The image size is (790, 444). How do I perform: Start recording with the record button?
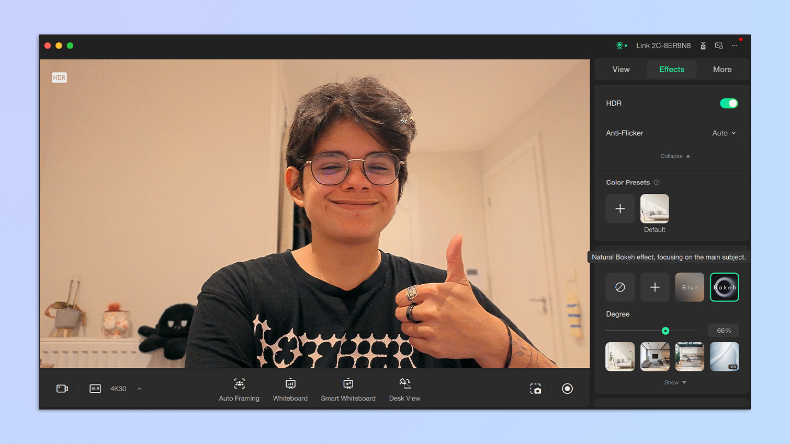[x=567, y=389]
